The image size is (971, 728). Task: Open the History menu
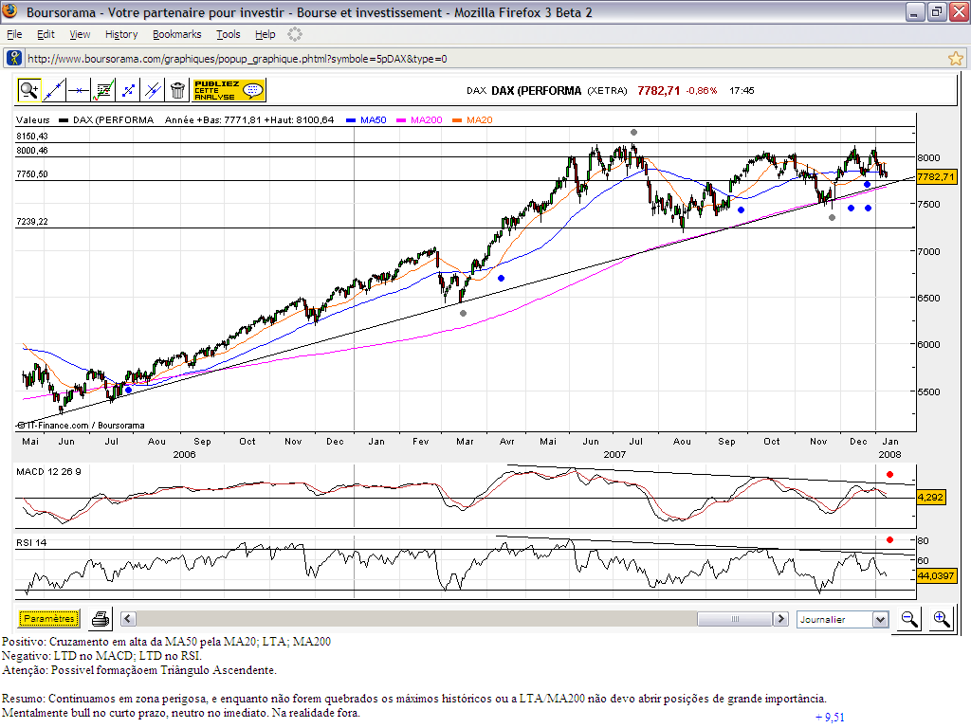[x=121, y=35]
